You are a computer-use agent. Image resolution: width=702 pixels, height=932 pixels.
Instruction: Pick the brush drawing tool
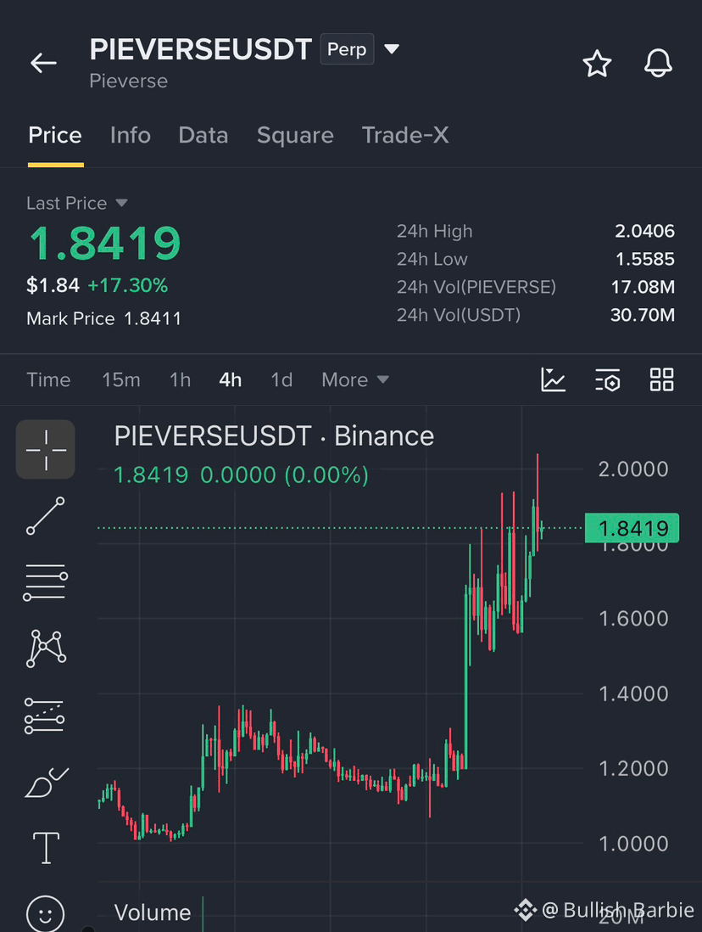click(x=46, y=782)
